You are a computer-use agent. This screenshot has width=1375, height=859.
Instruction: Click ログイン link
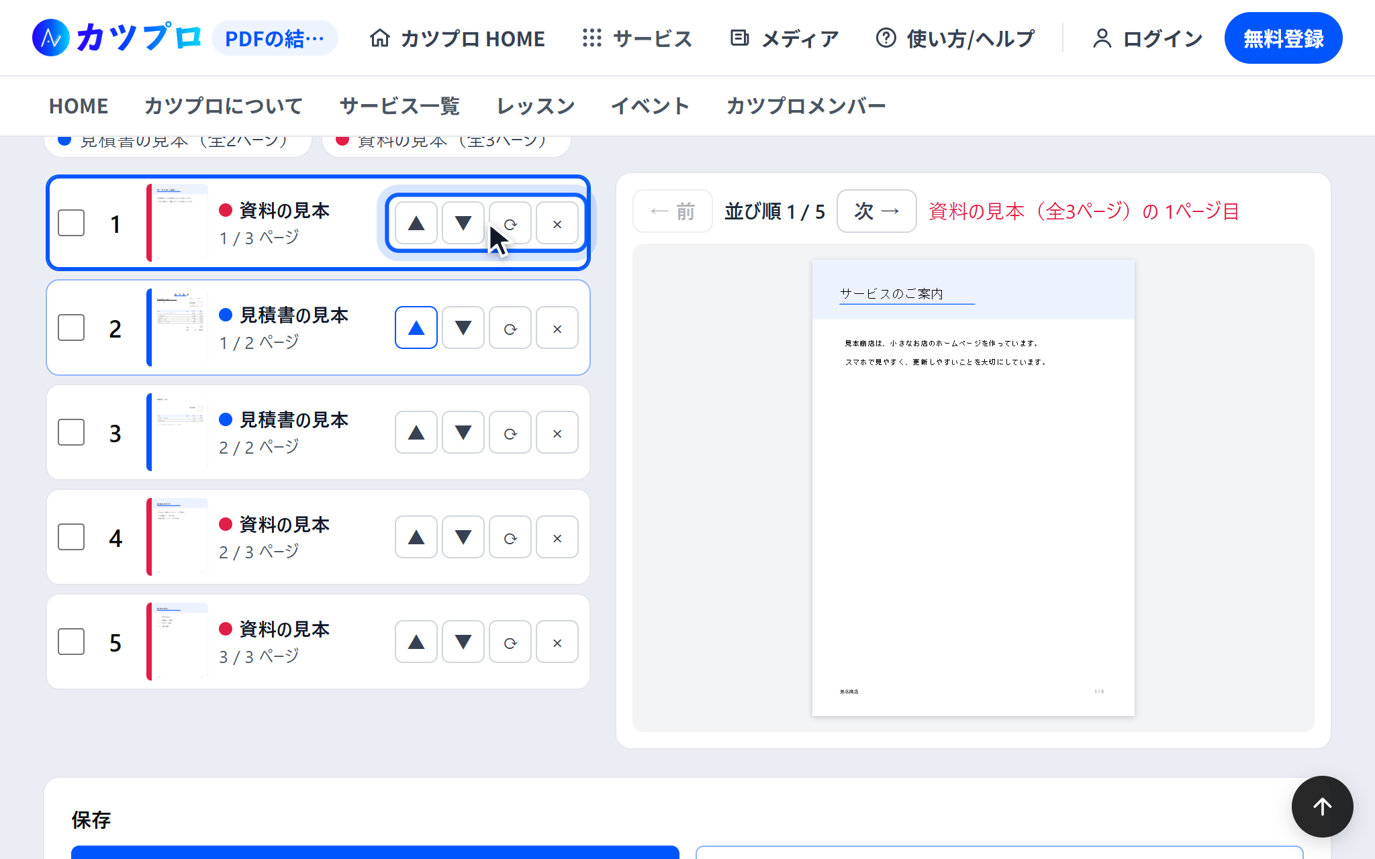(x=1147, y=38)
